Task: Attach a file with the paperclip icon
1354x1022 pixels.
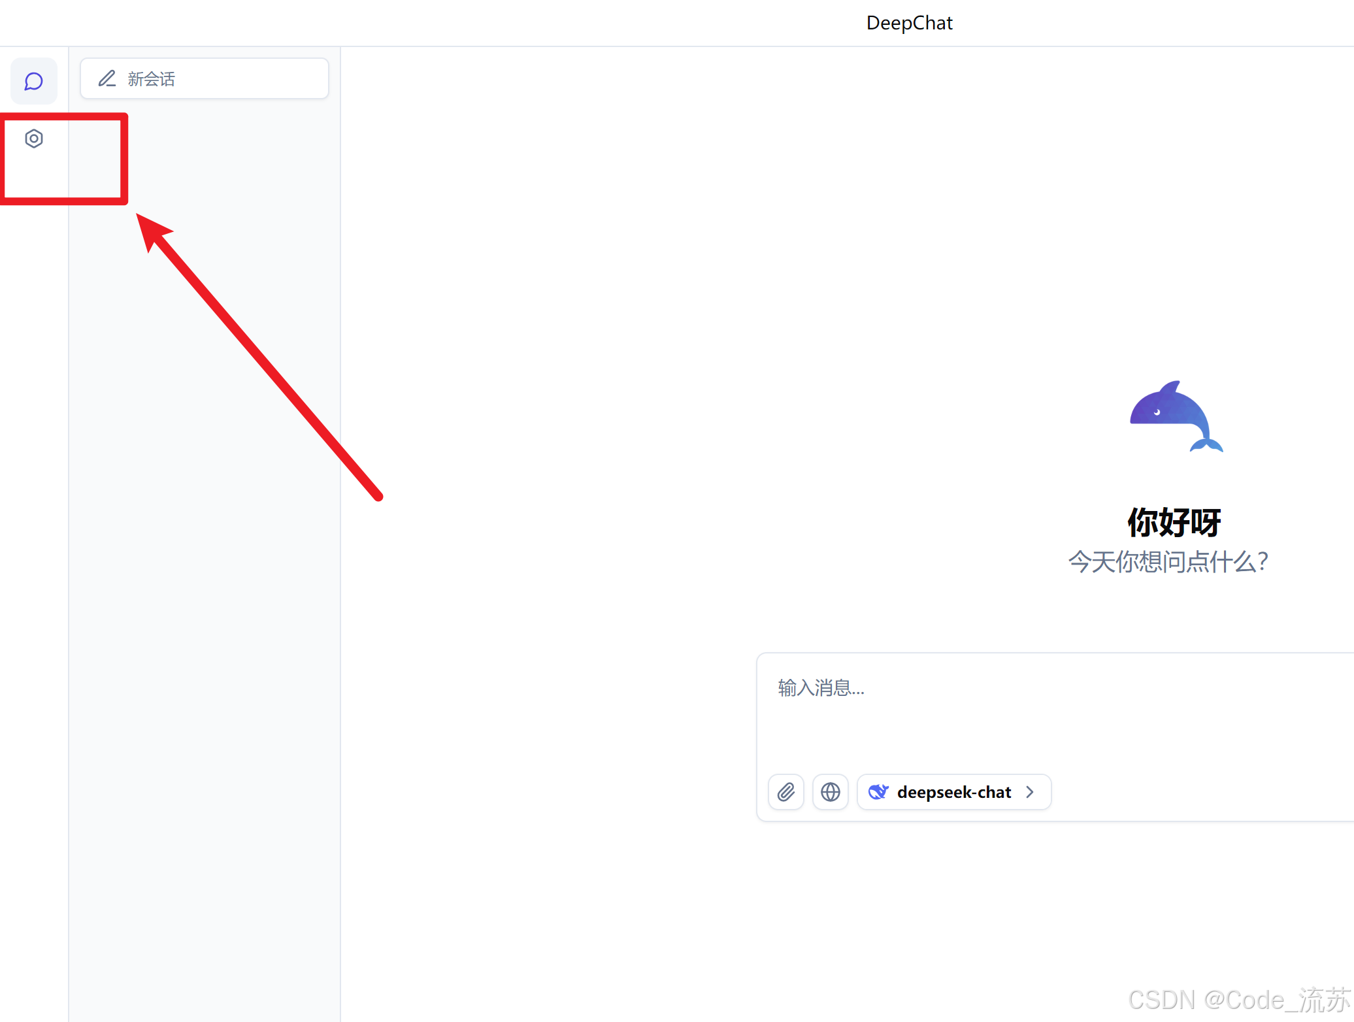Action: pos(786,792)
